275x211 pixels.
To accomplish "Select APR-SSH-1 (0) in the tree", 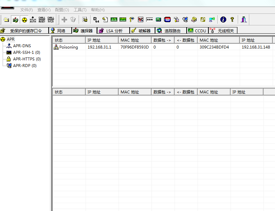I will point(26,53).
